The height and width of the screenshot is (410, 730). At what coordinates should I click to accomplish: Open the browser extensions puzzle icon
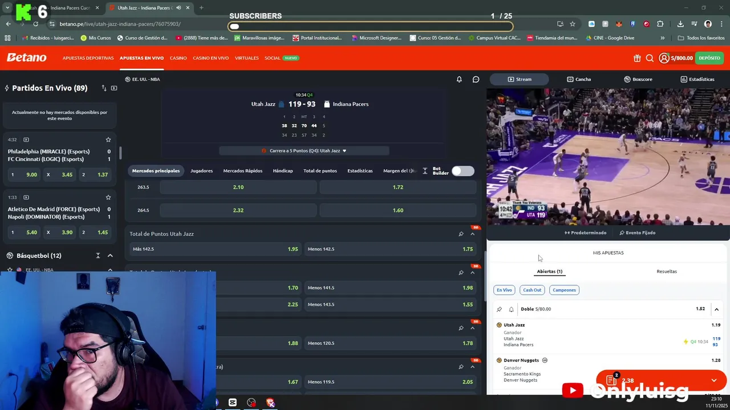660,24
